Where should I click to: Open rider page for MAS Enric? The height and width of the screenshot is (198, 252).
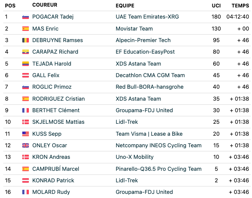click(x=45, y=28)
